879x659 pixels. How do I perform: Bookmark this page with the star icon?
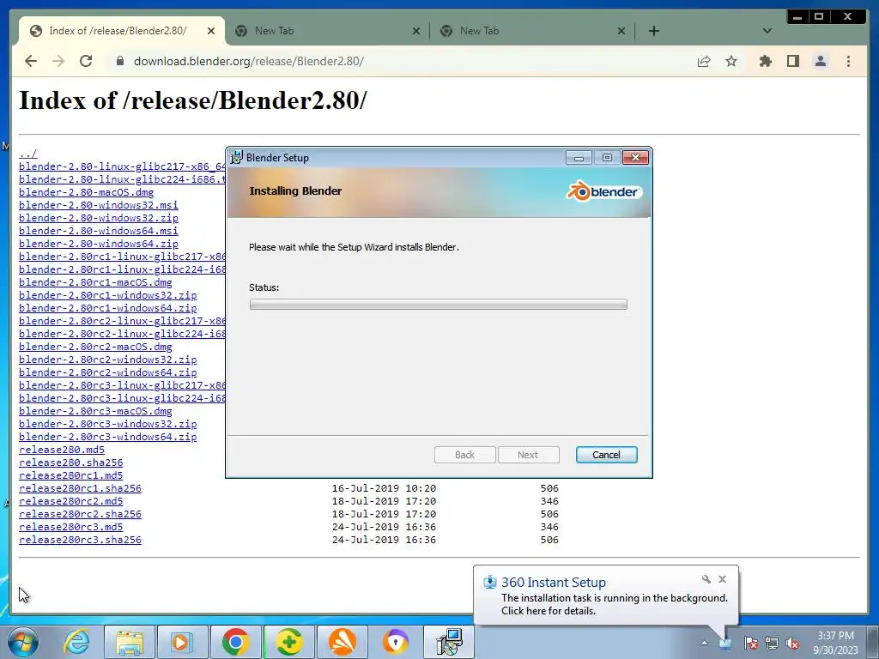[x=731, y=61]
